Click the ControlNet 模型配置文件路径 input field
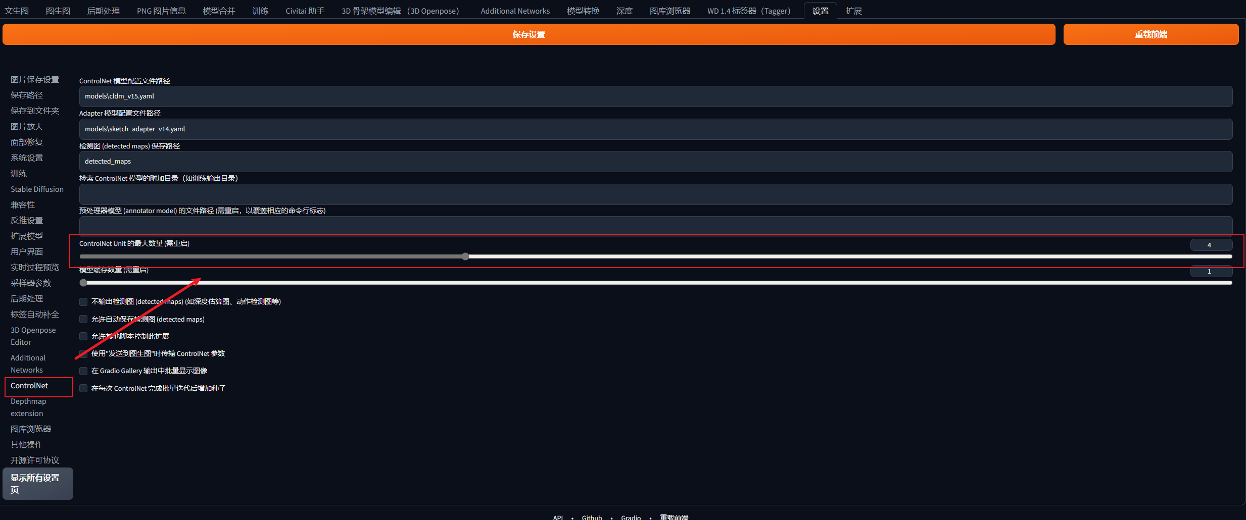 coord(656,96)
